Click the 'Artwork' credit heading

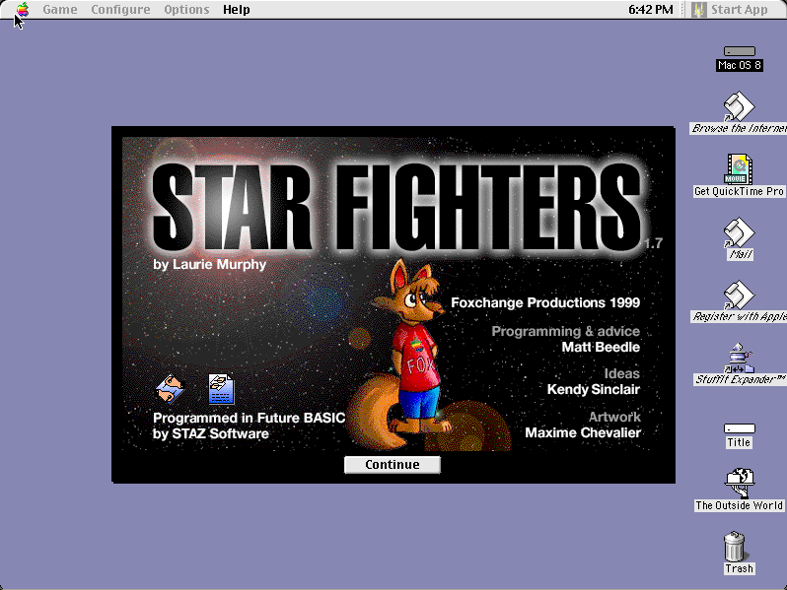point(614,417)
